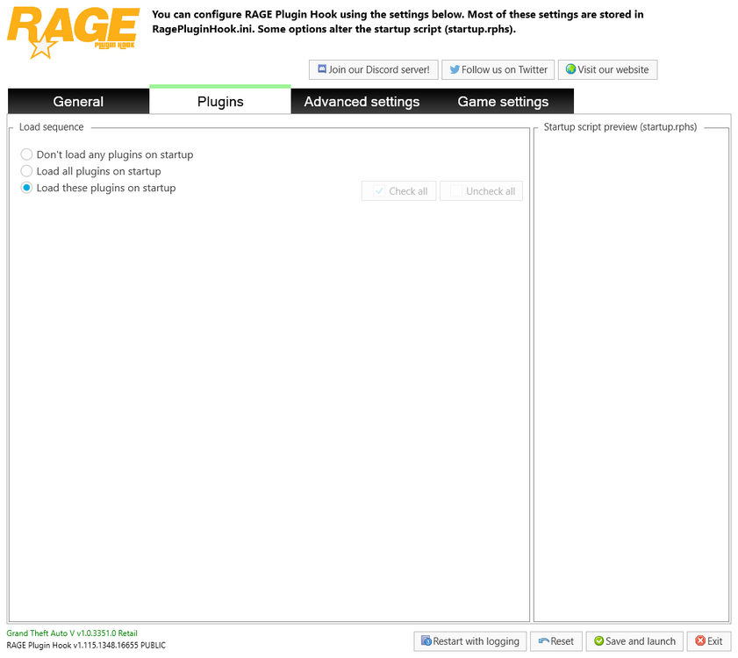Select Load these plugins on startup
The width and height of the screenshot is (738, 658).
coord(26,188)
